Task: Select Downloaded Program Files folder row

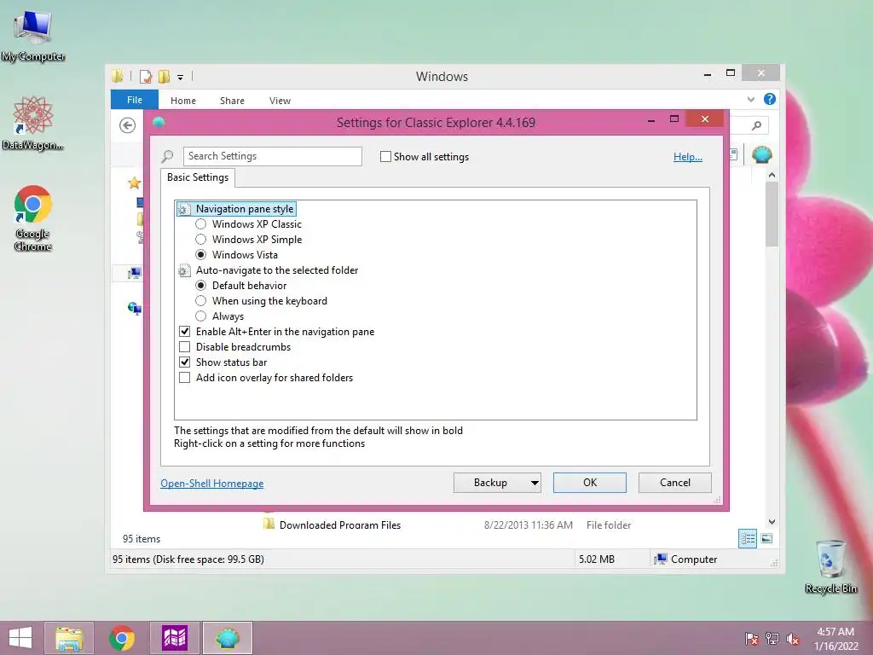Action: 448,525
